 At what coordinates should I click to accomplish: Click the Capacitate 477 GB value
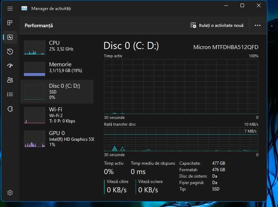click(x=219, y=163)
